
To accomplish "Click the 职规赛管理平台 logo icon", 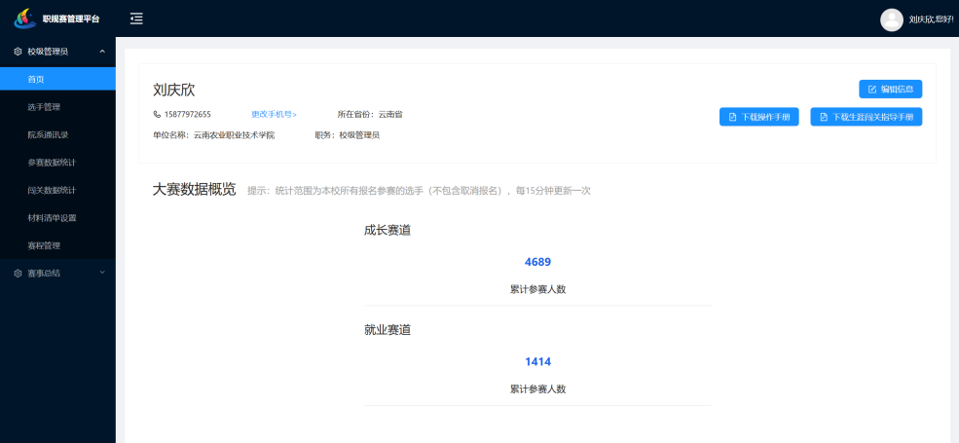I will (x=24, y=18).
